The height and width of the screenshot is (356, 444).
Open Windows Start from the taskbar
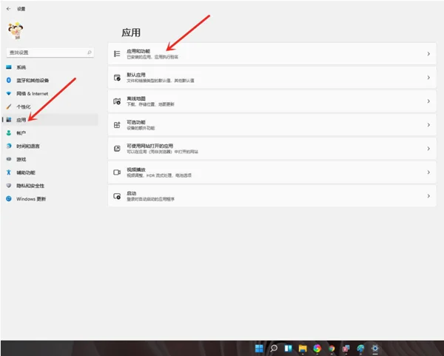[x=259, y=348]
